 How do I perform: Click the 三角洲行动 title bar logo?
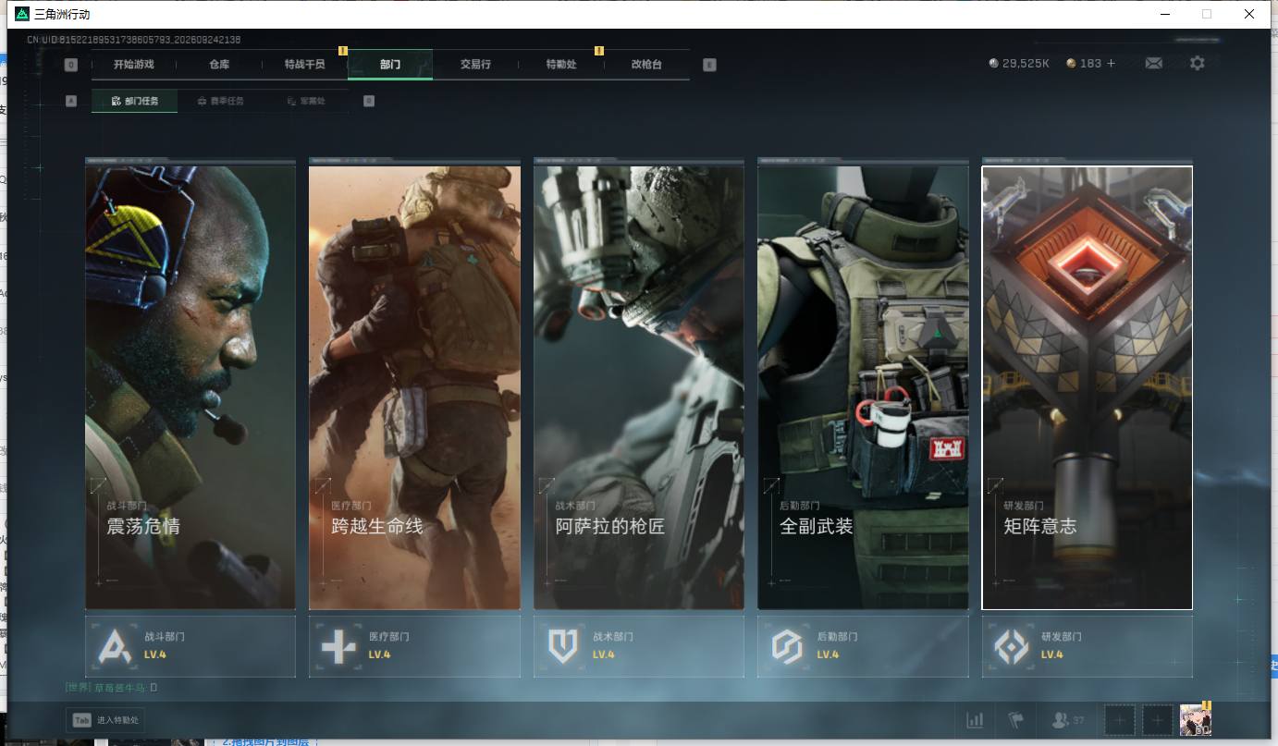22,14
